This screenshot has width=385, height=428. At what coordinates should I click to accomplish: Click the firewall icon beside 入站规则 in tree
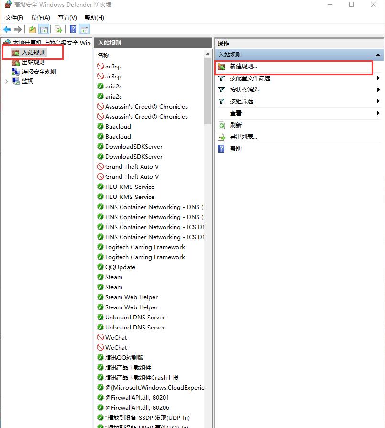click(16, 53)
